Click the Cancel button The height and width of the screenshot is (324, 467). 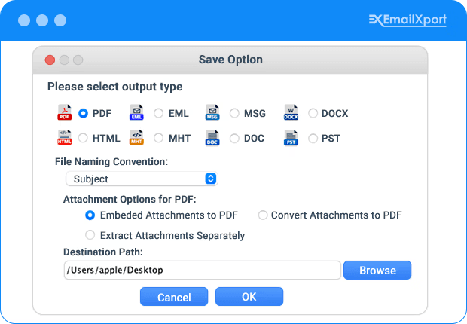point(174,297)
